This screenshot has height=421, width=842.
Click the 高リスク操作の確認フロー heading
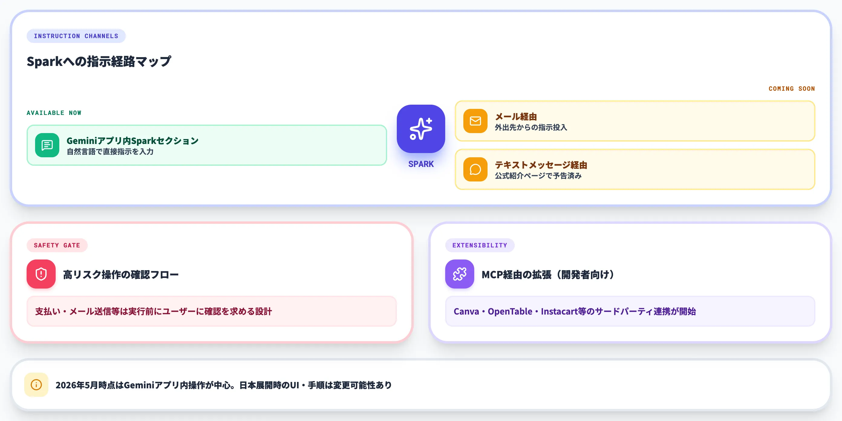[121, 275]
